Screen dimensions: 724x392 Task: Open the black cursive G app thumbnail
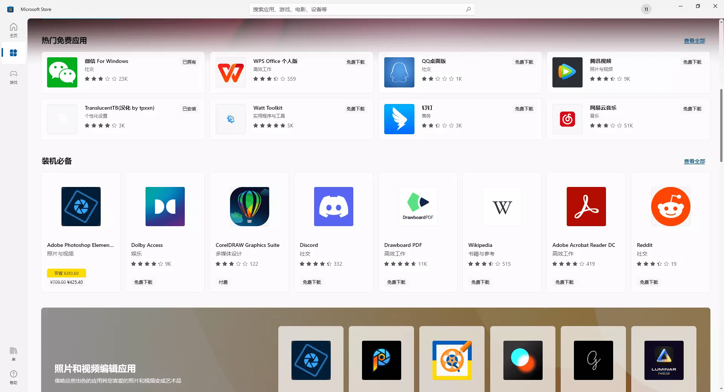(594, 360)
